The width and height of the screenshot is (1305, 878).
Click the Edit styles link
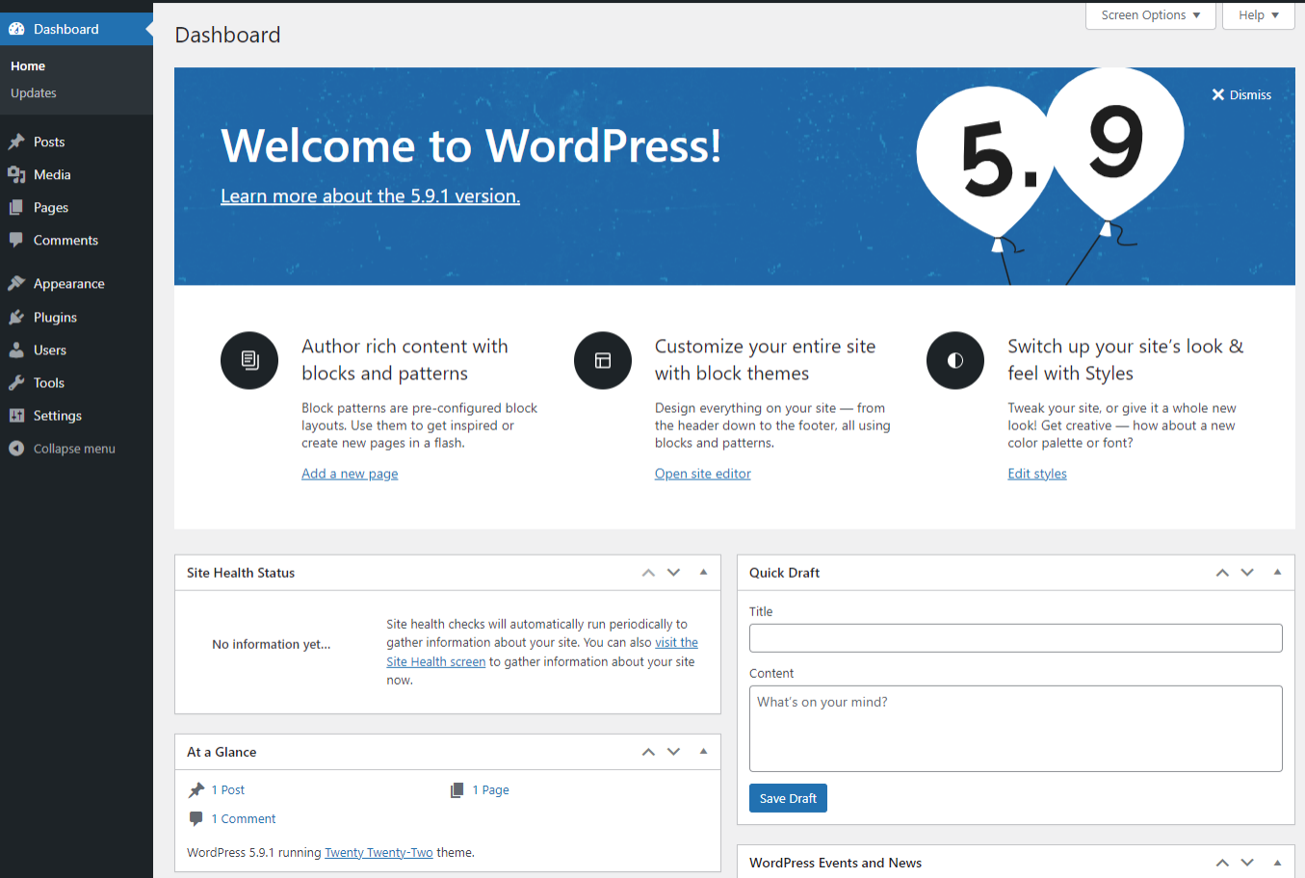coord(1037,474)
